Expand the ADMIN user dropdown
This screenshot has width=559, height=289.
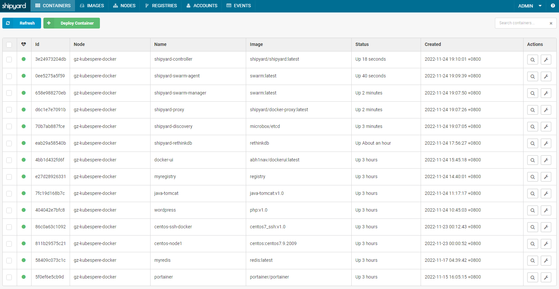pyautogui.click(x=530, y=6)
